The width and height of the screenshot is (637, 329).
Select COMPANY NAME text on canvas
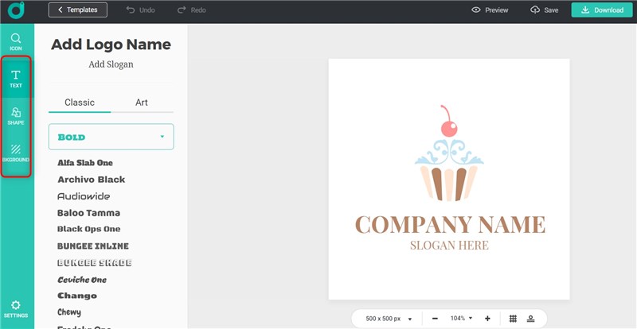(450, 224)
